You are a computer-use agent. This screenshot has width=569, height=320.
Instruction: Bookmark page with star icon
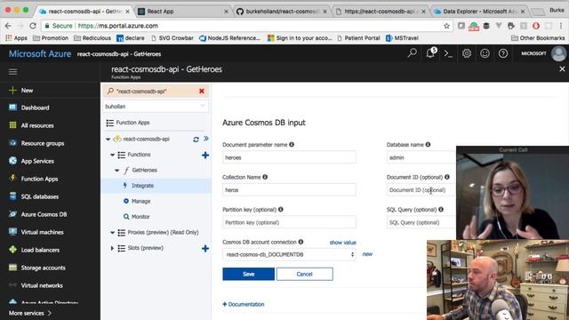(446, 26)
